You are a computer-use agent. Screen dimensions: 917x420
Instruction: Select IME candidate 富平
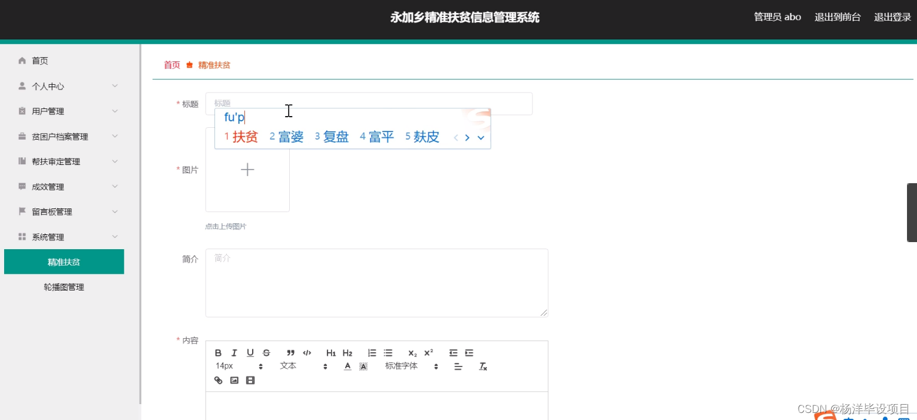coord(377,137)
